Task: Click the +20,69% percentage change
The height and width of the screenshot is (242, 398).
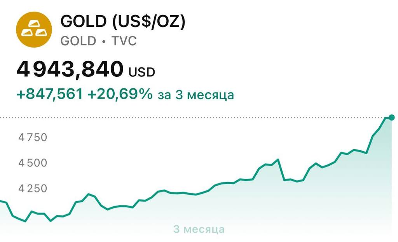Action: tap(120, 94)
